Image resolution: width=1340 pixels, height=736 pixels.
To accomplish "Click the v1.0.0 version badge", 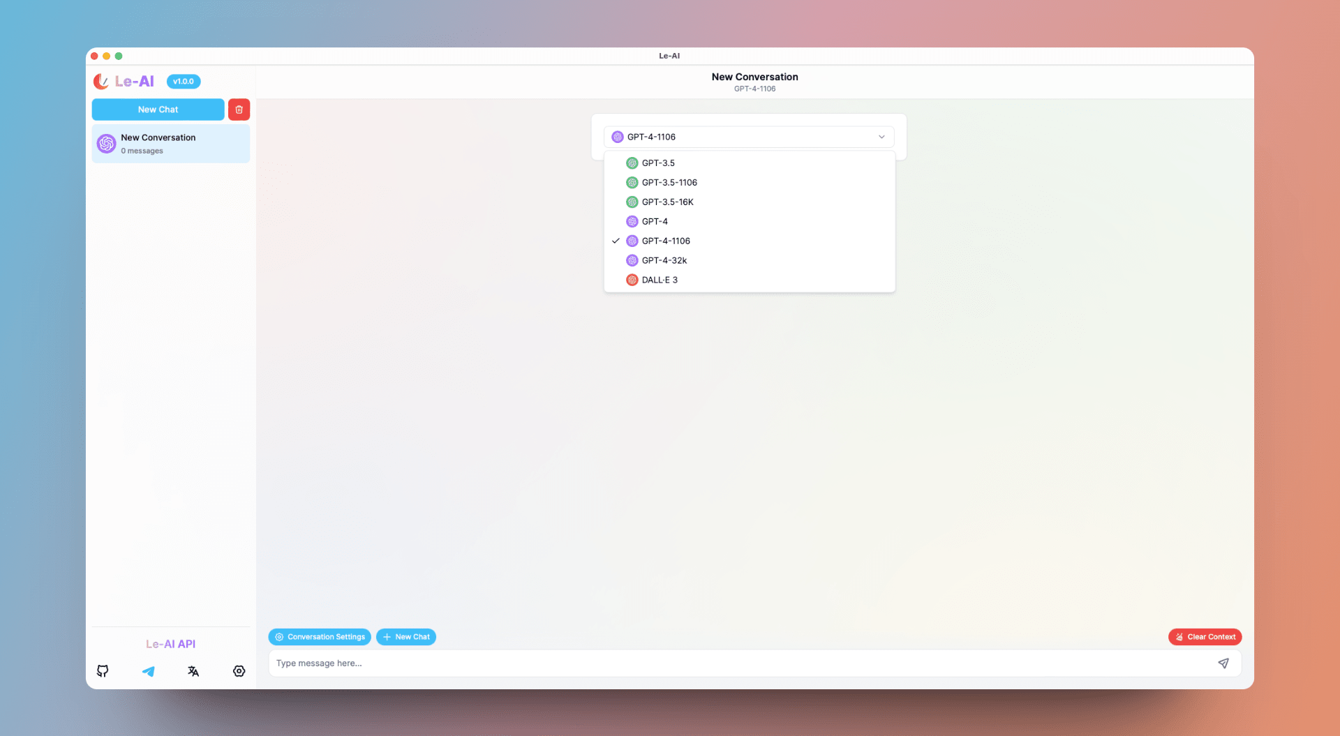I will [x=184, y=82].
